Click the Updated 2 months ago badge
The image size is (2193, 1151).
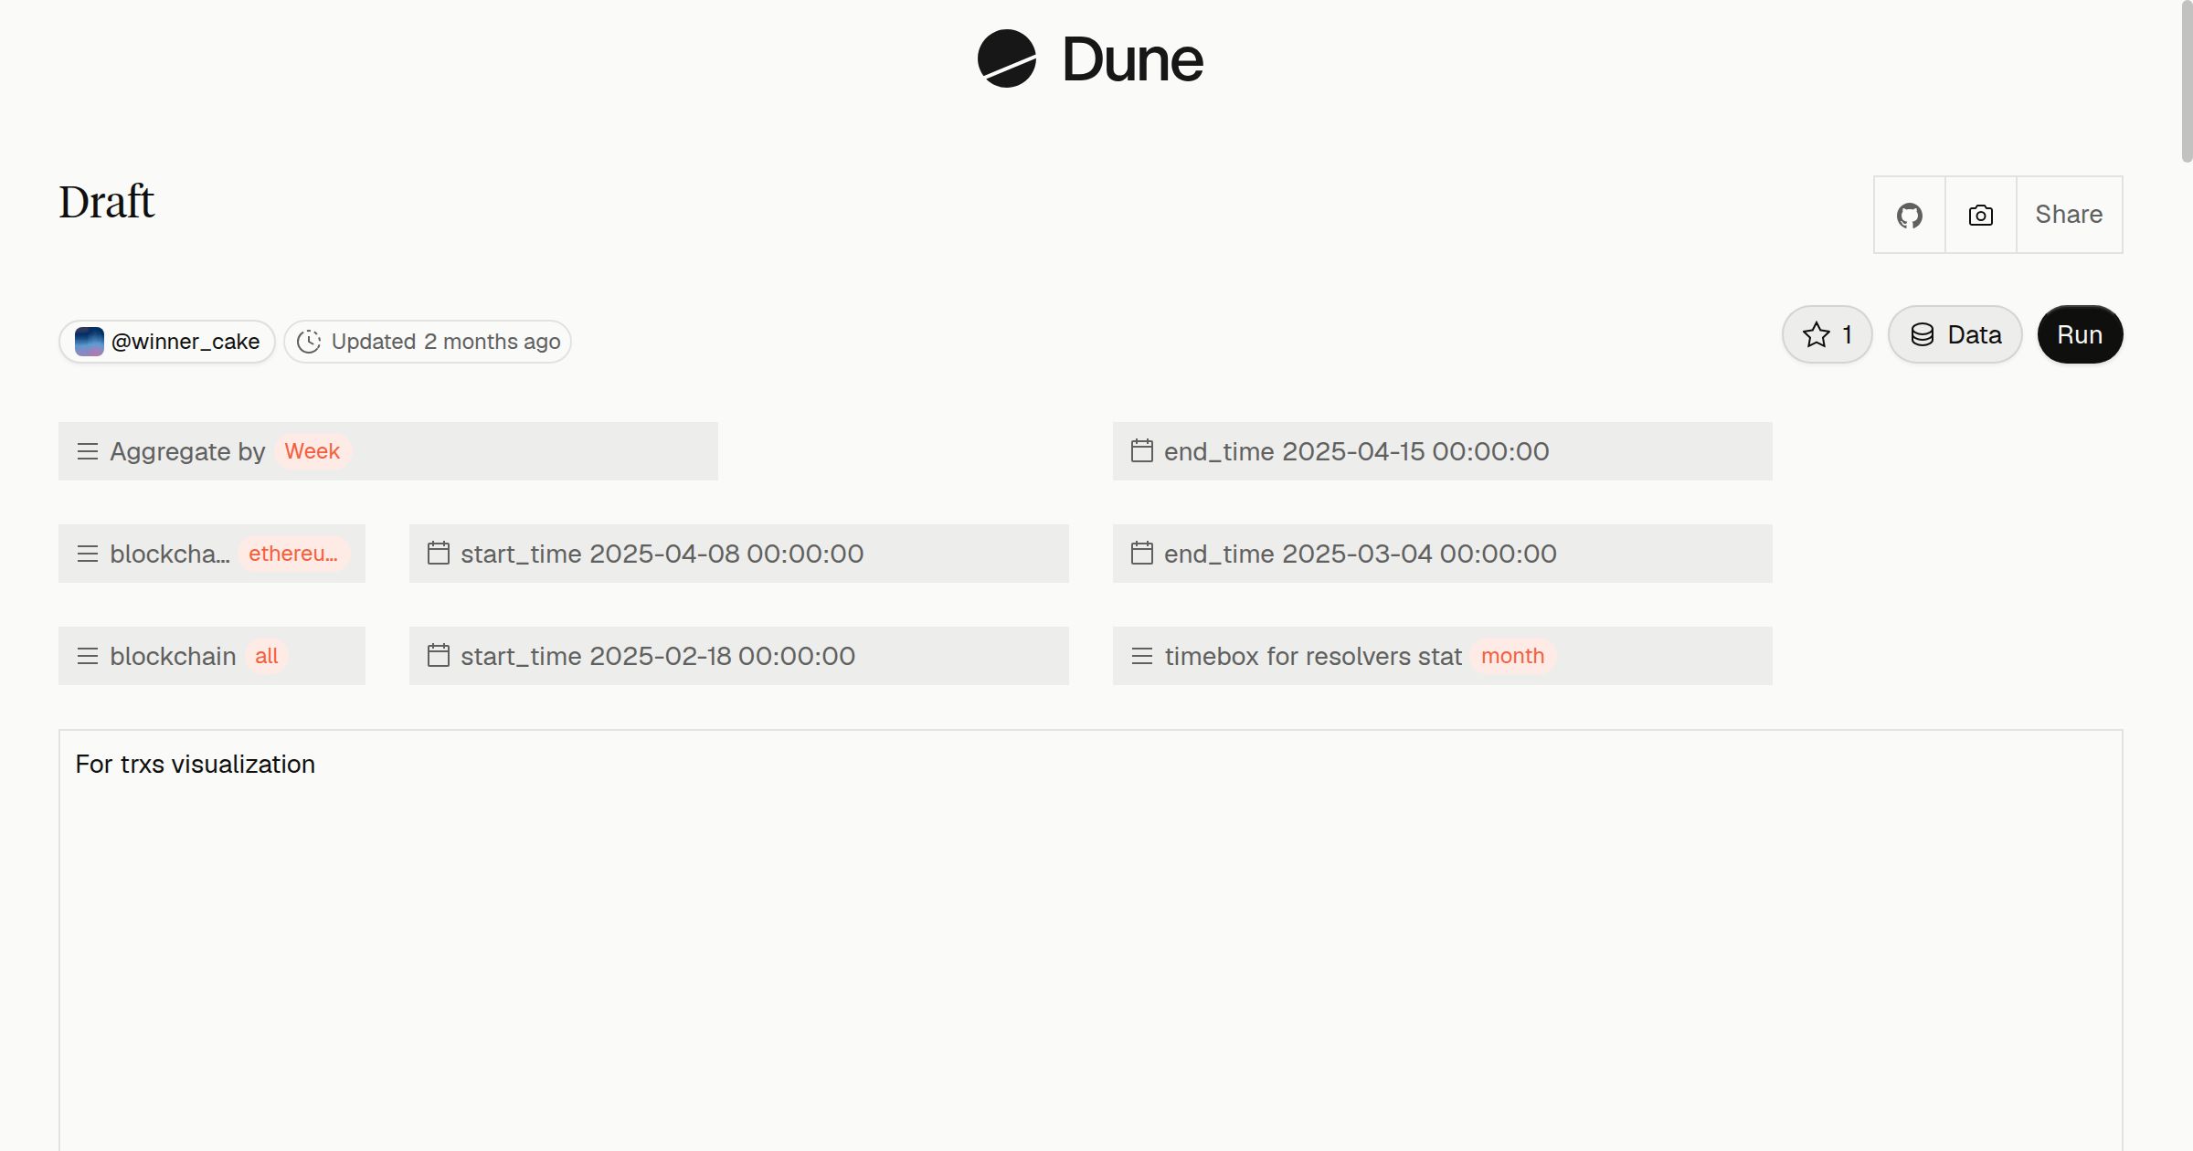point(428,342)
